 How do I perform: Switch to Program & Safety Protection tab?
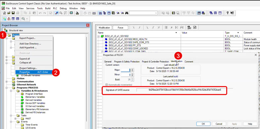[127, 62]
